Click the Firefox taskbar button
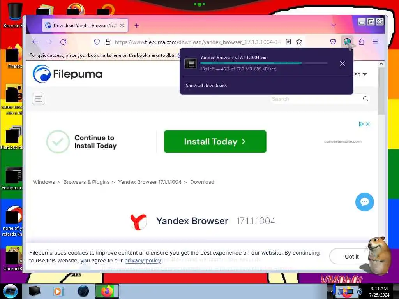Image resolution: width=399 pixels, height=299 pixels. tap(107, 291)
